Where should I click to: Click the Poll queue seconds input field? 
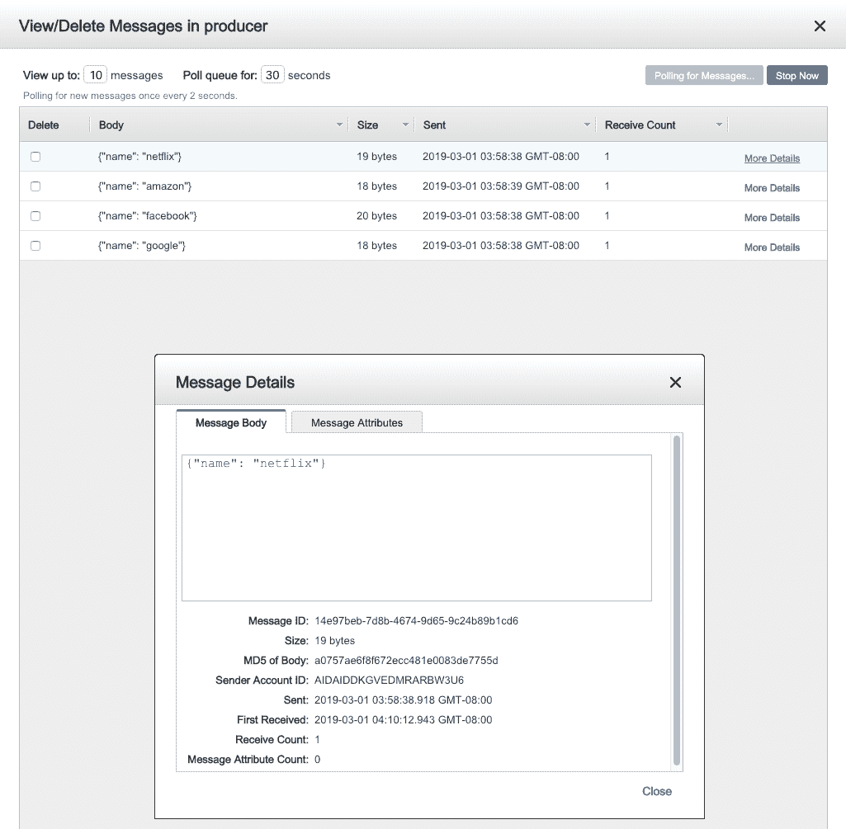[272, 75]
